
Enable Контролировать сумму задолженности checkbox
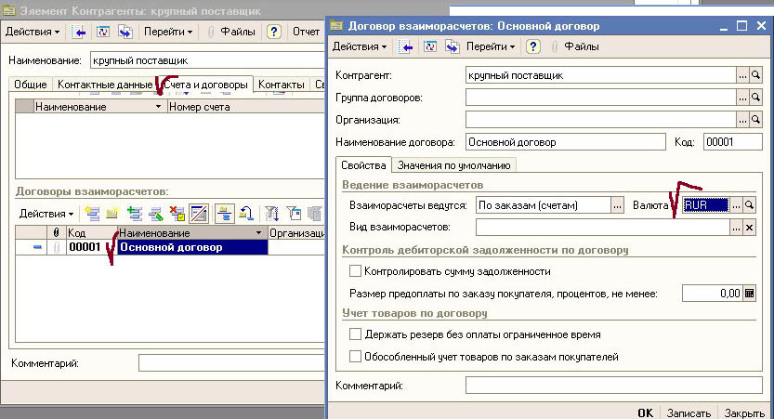(354, 271)
